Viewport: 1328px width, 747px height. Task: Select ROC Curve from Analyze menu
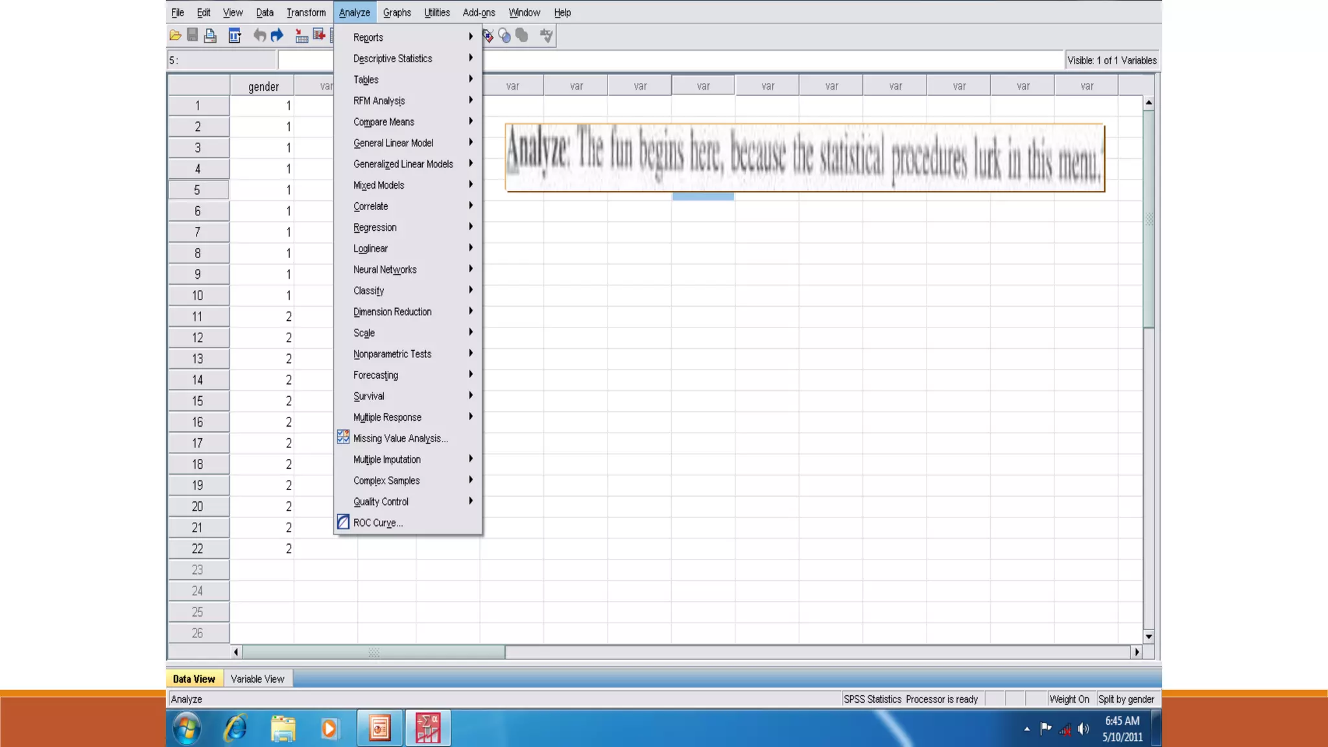pyautogui.click(x=377, y=523)
